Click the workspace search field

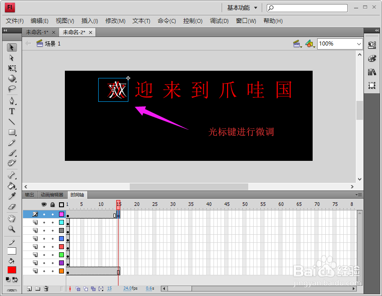point(307,8)
